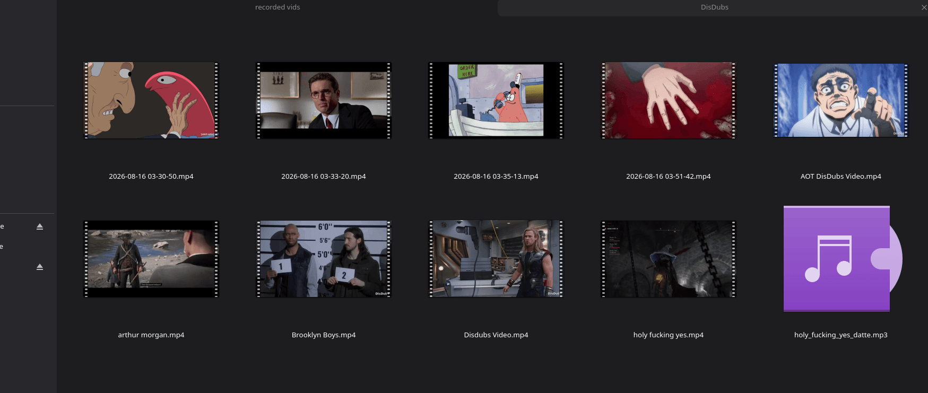
Task: Click the holy_fucking_yes_datte.mp3 label
Action: 841,335
